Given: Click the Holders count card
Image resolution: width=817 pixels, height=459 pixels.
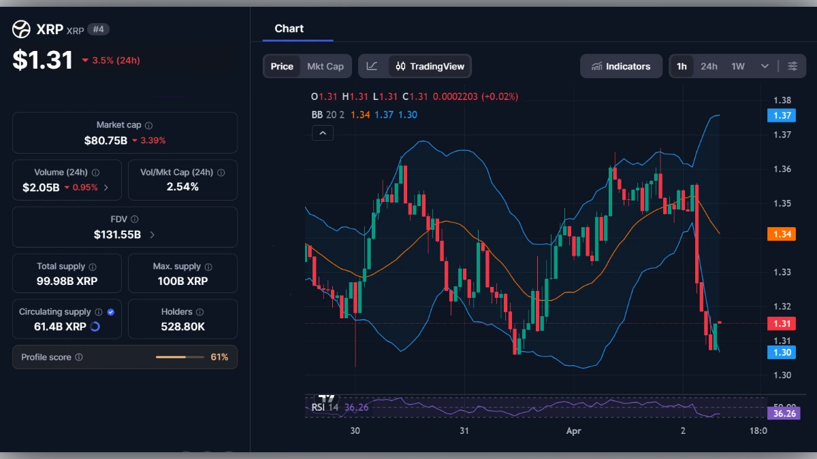Looking at the screenshot, I should (182, 318).
